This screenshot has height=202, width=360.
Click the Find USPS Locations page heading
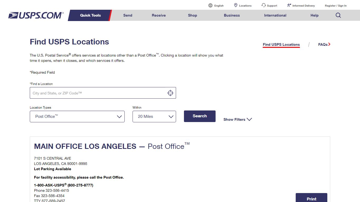click(69, 42)
